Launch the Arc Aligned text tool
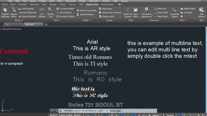The width and height of the screenshot is (207, 116). click(x=42, y=13)
